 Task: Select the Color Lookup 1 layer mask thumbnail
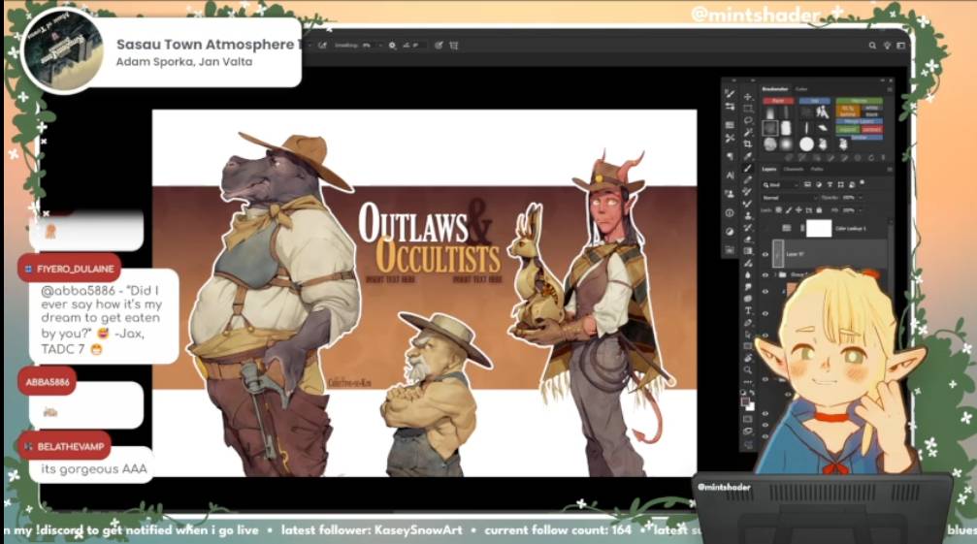tap(820, 229)
